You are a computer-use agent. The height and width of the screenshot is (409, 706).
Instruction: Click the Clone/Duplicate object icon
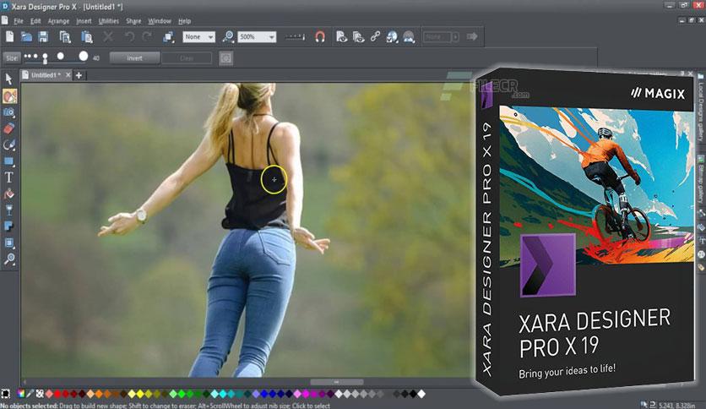pyautogui.click(x=168, y=37)
